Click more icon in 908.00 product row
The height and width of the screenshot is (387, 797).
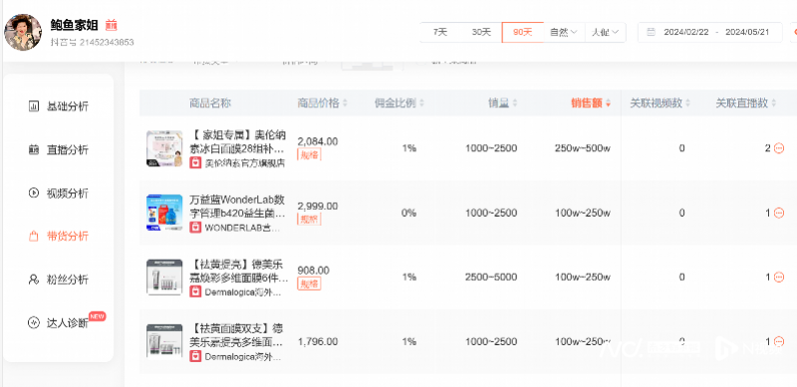[779, 278]
